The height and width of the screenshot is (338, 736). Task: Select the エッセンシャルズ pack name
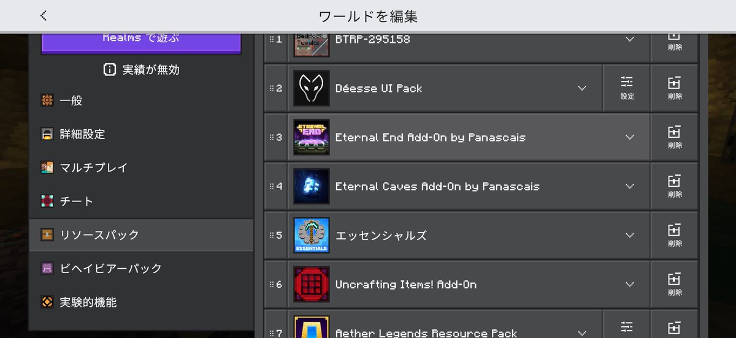point(381,235)
